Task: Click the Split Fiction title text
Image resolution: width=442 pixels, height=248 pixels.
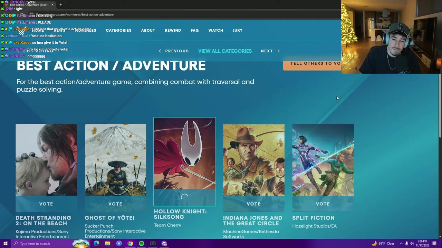Action: 313,218
